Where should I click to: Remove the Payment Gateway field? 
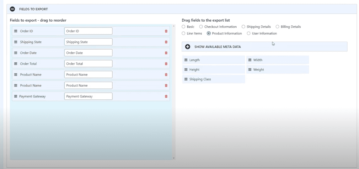166,97
